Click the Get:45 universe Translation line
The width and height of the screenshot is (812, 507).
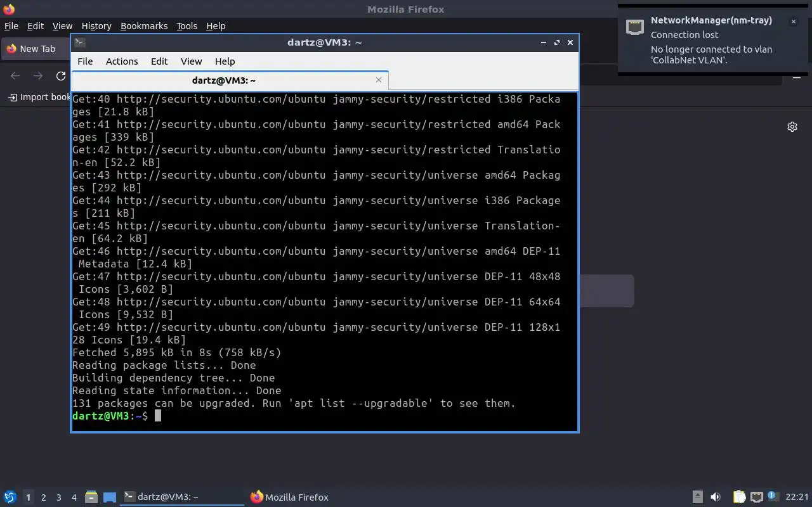[317, 232]
